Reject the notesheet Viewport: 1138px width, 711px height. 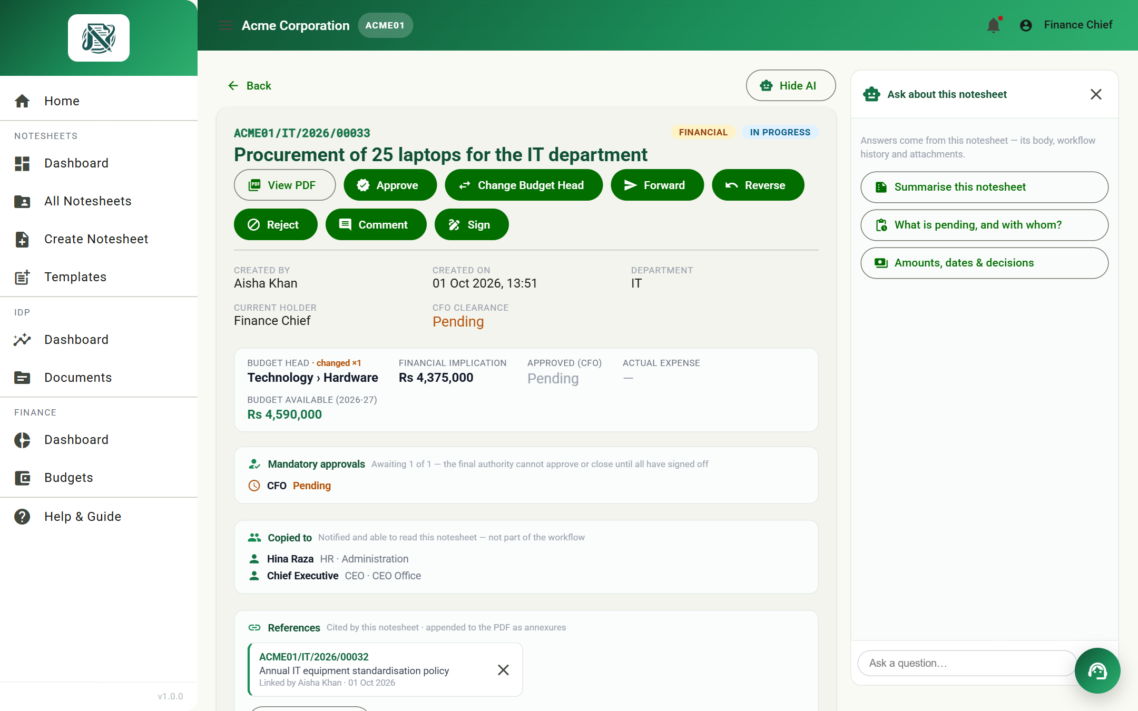click(276, 224)
